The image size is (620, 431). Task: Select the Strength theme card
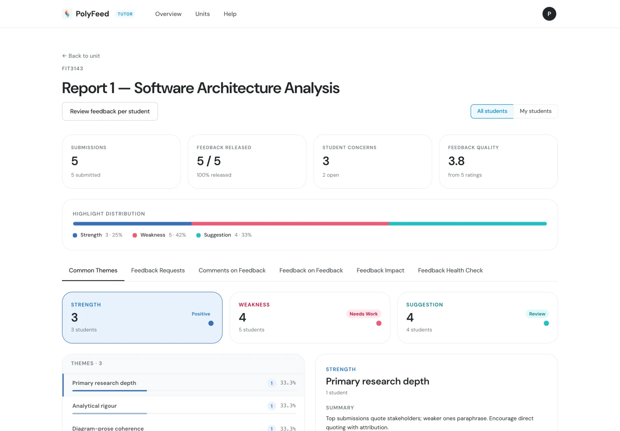(142, 317)
